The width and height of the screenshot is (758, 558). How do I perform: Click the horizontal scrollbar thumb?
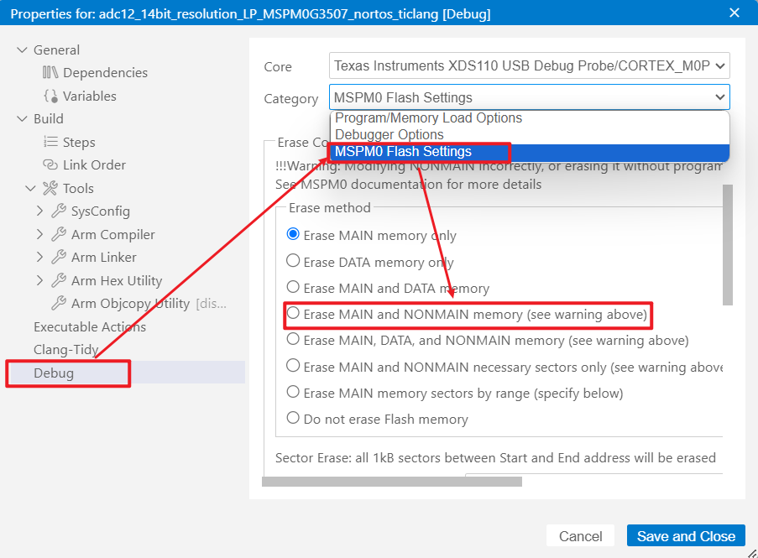pos(391,482)
